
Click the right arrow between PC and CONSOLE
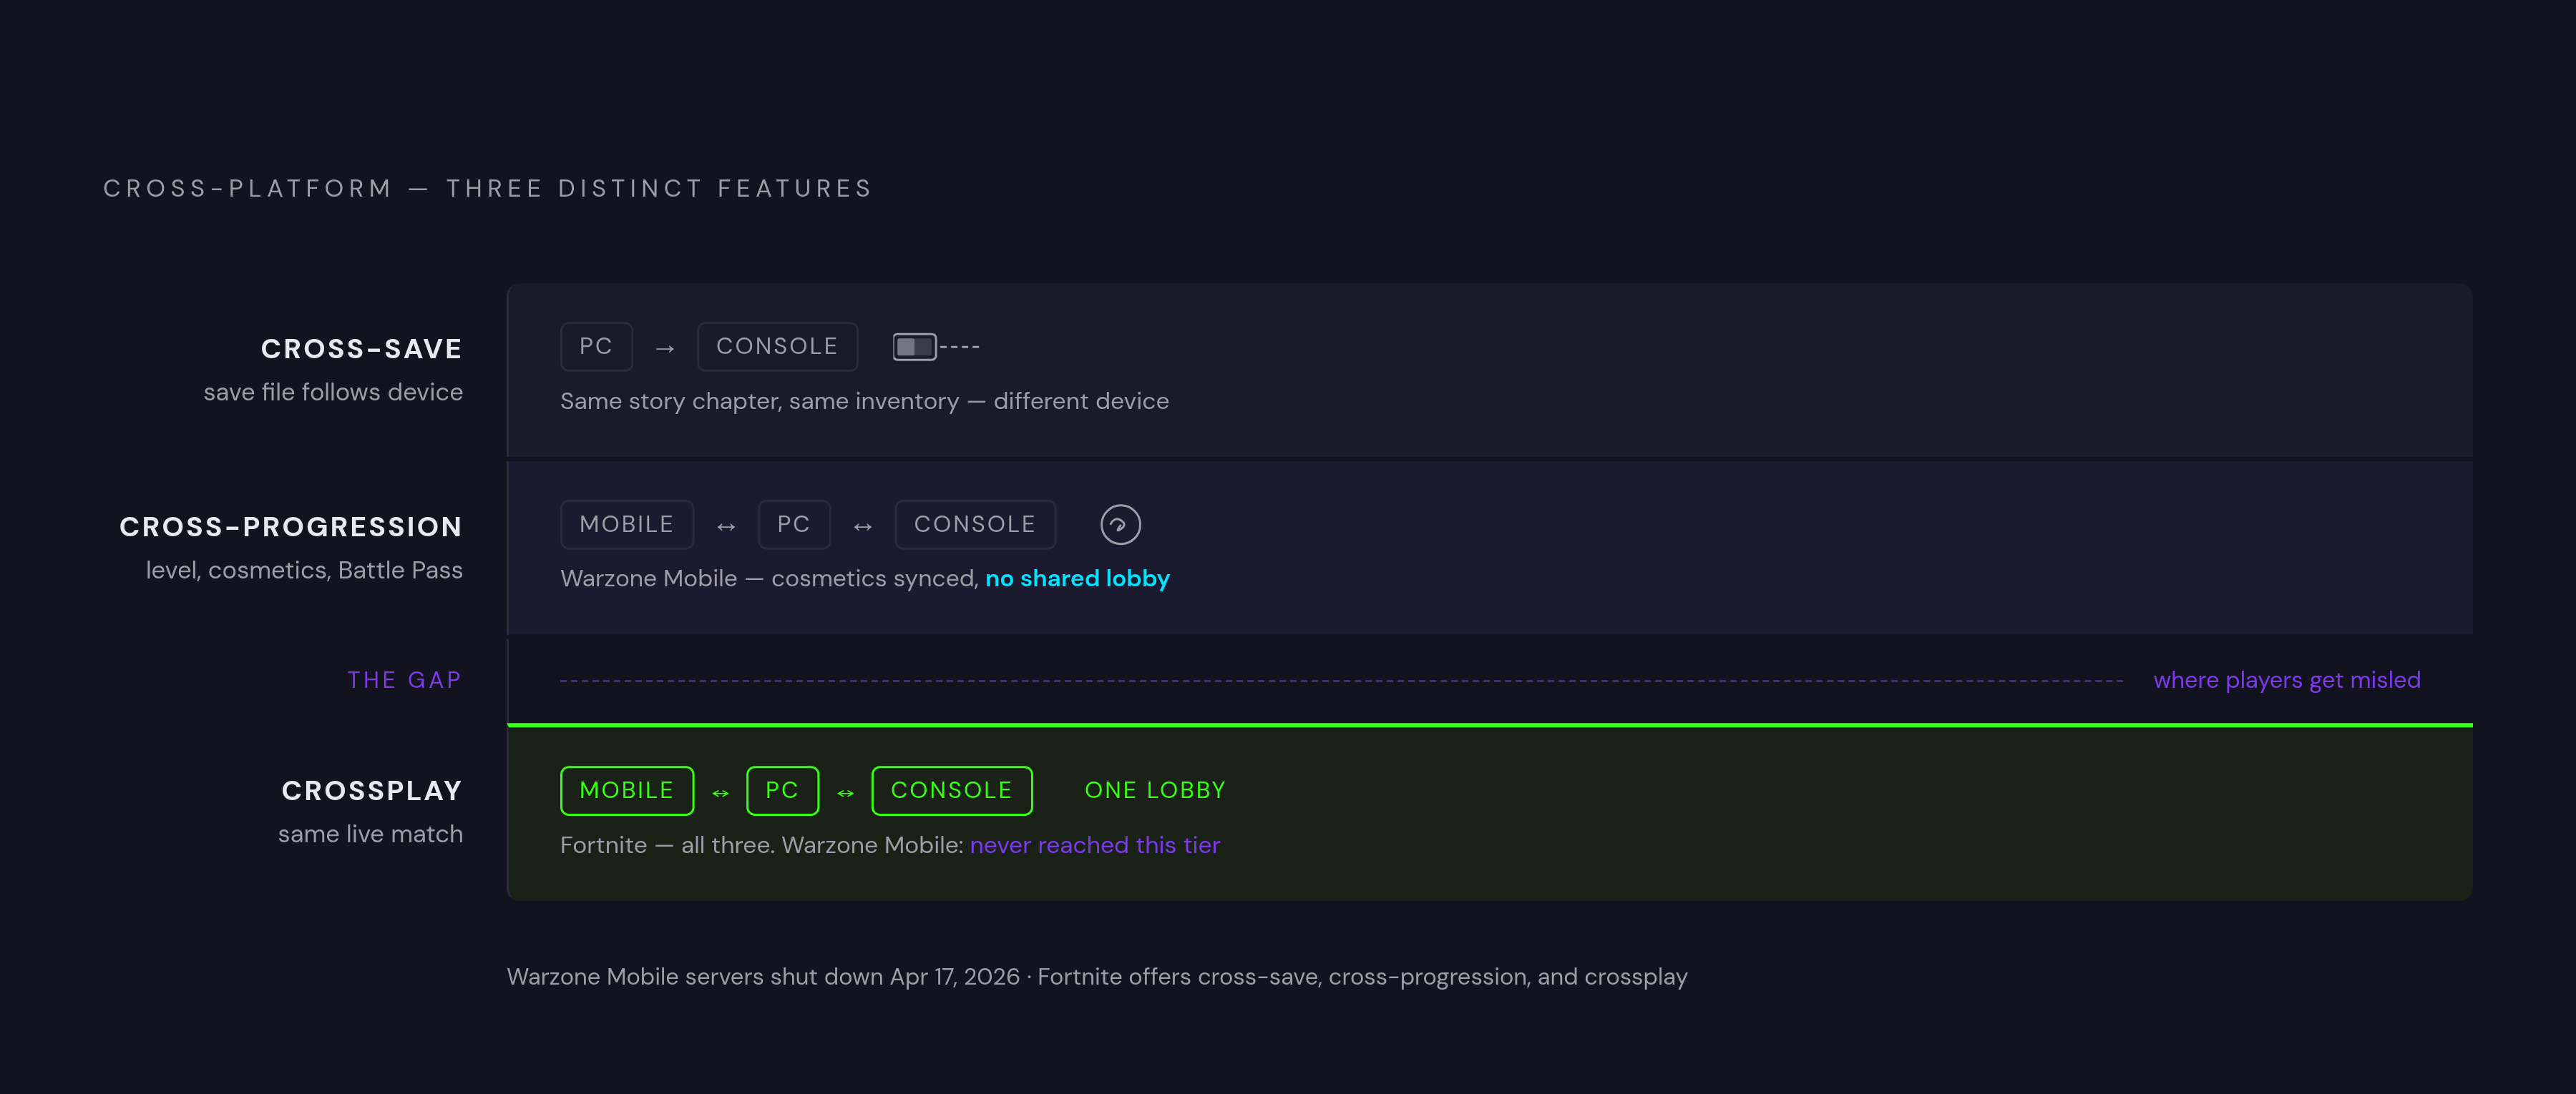pos(665,349)
